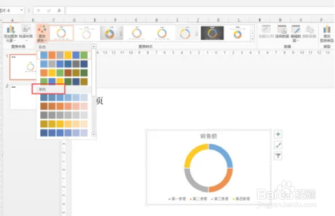This screenshot has height=216, width=335.
Task: Open Chart Styles via paintbrush button
Action: (x=278, y=145)
